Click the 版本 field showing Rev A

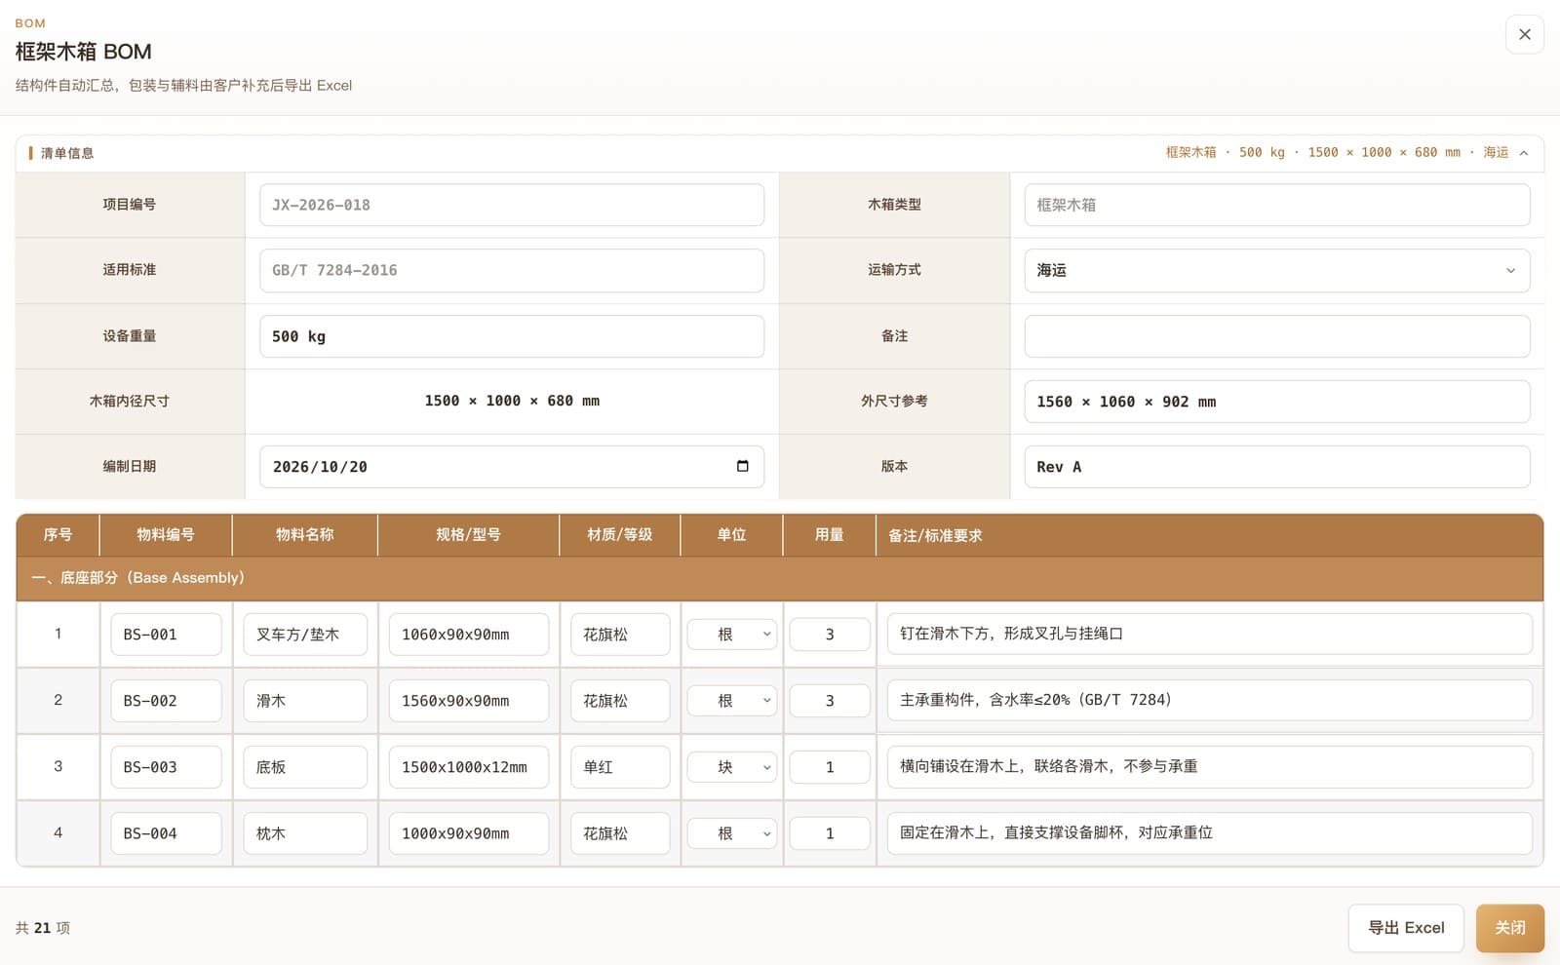tap(1276, 467)
